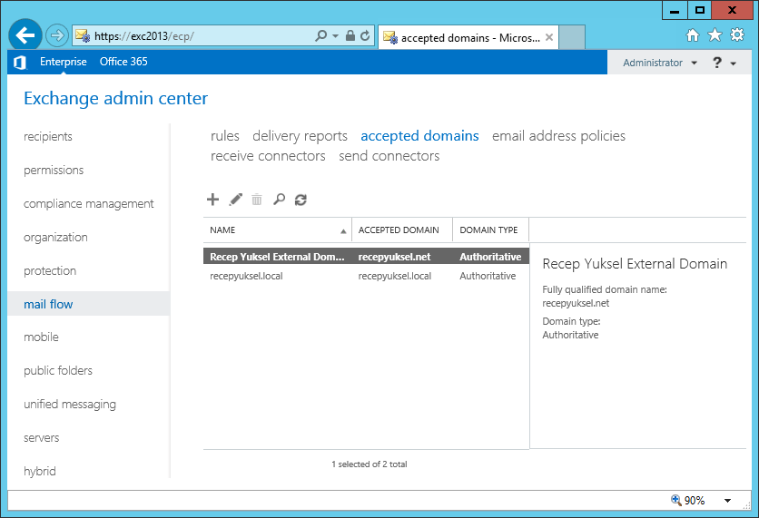Click the address bar refresh icon

point(366,35)
